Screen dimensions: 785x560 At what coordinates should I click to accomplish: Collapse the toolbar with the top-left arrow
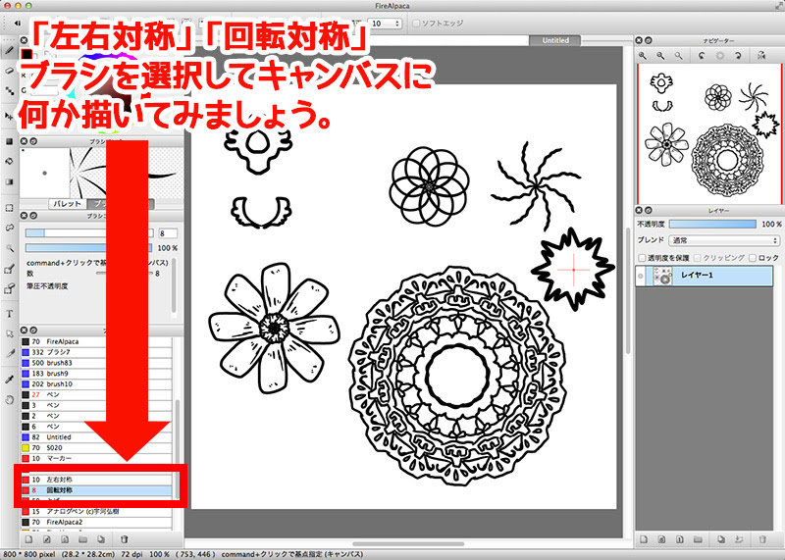(x=18, y=23)
